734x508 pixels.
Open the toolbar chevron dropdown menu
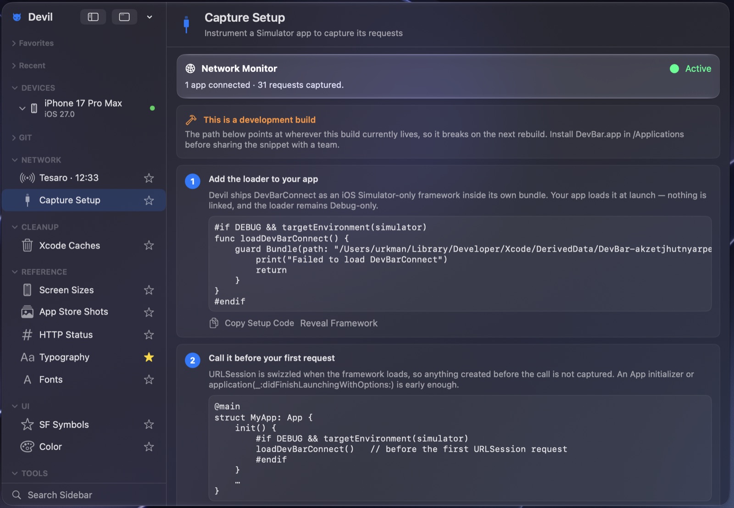click(150, 17)
